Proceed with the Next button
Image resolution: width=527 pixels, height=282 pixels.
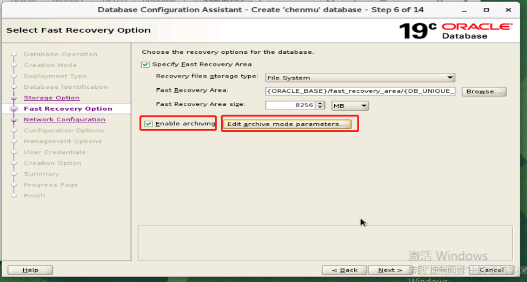point(391,270)
